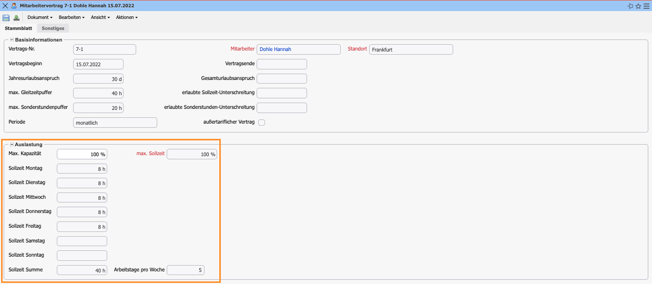Click the employee icon in the title bar

[14, 6]
